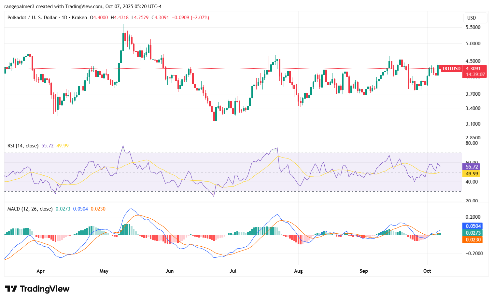This screenshot has width=493, height=301.
Task: Click the yellow 49.99 RSI axis label
Action: coord(471,174)
